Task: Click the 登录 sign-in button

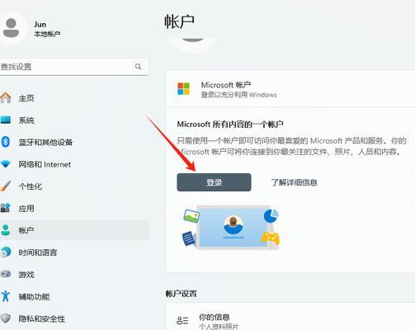Action: (x=214, y=182)
